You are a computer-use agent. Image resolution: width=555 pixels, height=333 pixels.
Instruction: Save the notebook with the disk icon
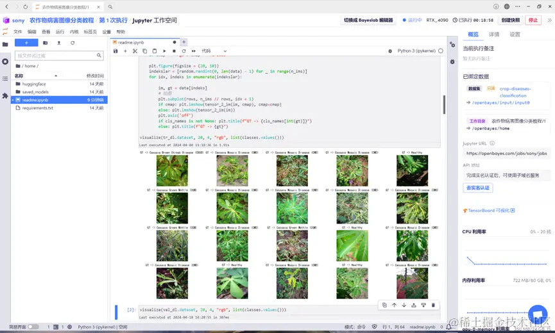(115, 51)
